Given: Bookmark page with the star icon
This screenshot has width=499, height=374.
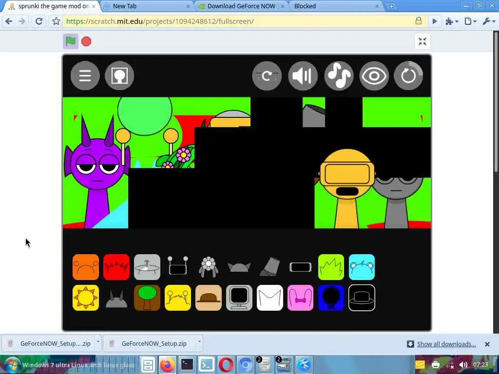Looking at the screenshot, I should 56,21.
